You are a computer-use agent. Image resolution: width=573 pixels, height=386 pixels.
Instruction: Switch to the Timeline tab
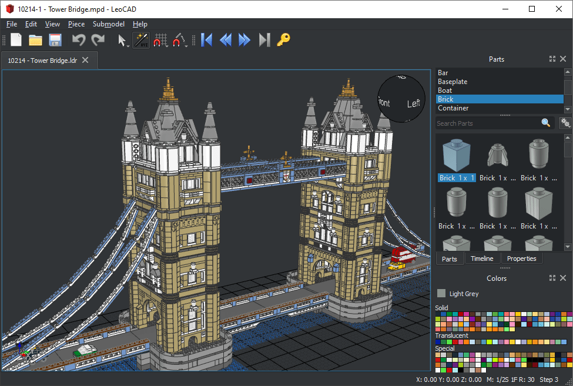point(482,259)
